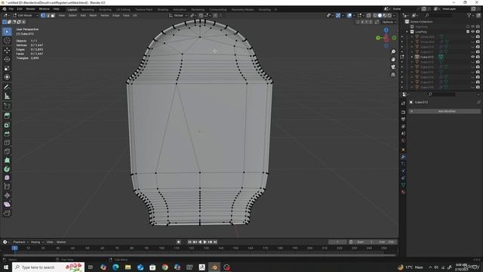Click the zoom view magnifier icon
The width and height of the screenshot is (483, 272).
point(393,51)
